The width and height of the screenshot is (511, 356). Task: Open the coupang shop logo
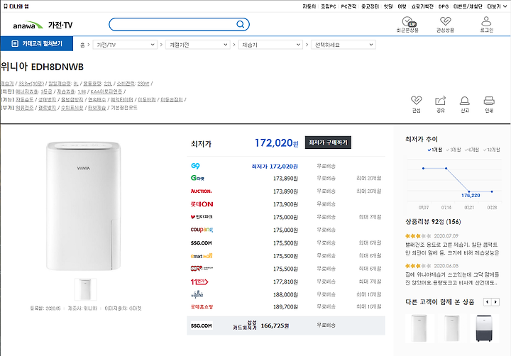pyautogui.click(x=202, y=230)
